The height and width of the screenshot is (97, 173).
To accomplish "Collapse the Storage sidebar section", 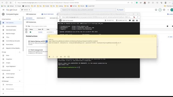I will pos(20,52).
